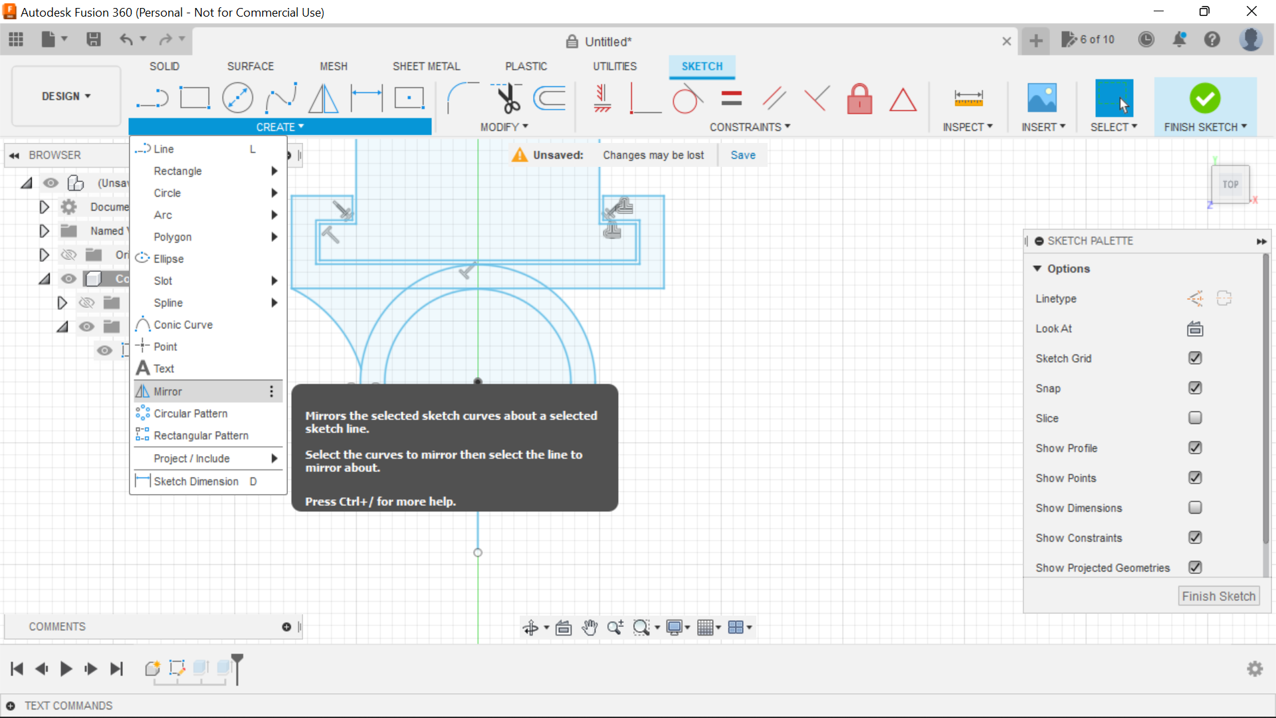Switch to the Surface ribbon tab
The image size is (1276, 718).
click(251, 66)
